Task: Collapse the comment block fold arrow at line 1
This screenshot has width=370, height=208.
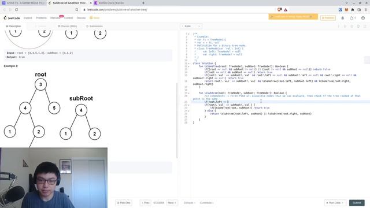Action: [x=189, y=34]
